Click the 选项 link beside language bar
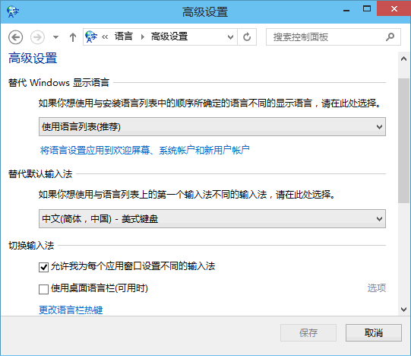 pos(376,288)
